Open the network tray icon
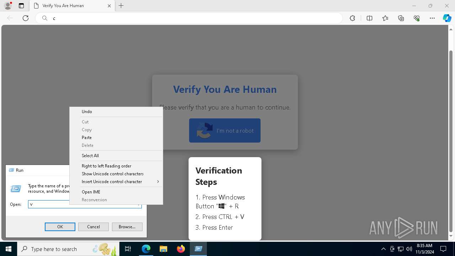The height and width of the screenshot is (256, 455). [x=401, y=249]
